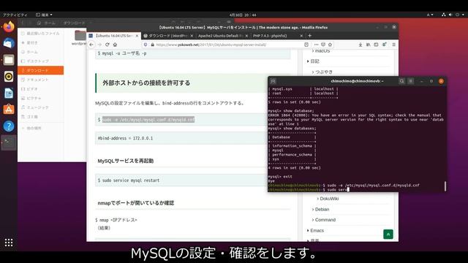Select Pictures in Files sidebar
This screenshot has height=263, width=468.
41,98
